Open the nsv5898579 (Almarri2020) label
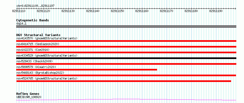Viewport: 244px width, 103px height. (36, 67)
